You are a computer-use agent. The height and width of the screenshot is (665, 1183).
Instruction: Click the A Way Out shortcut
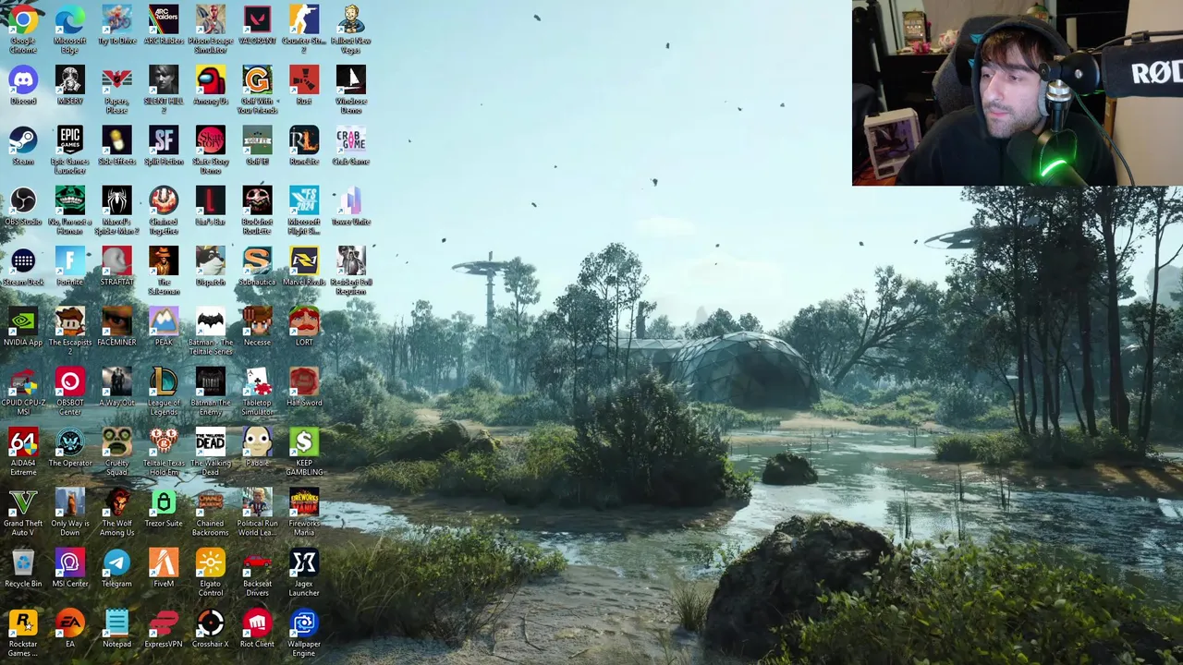(116, 381)
